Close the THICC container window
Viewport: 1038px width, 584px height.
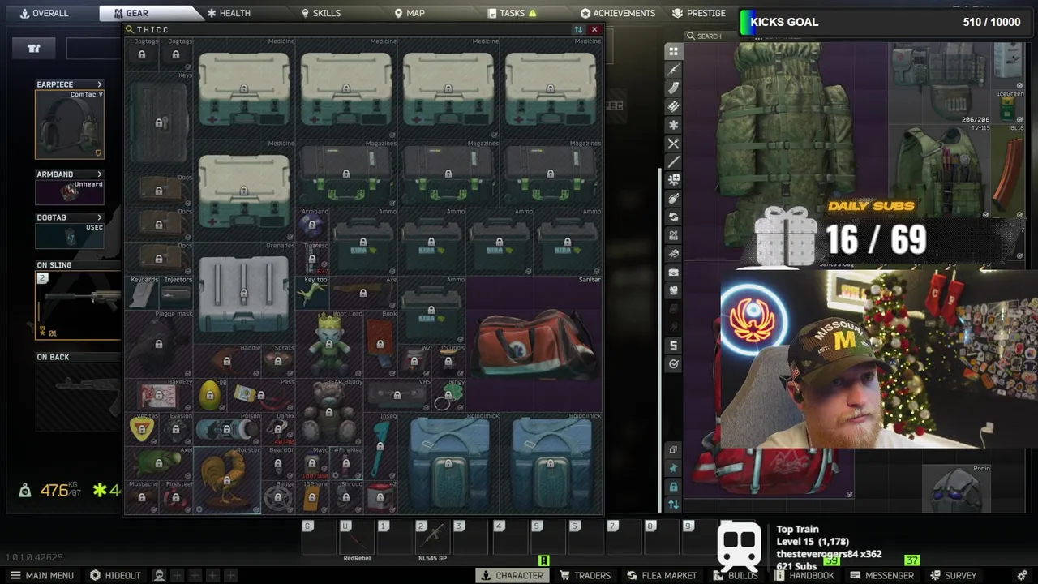(594, 30)
